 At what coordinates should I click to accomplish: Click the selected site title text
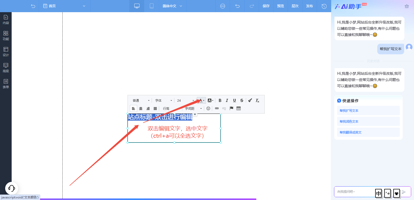160,117
